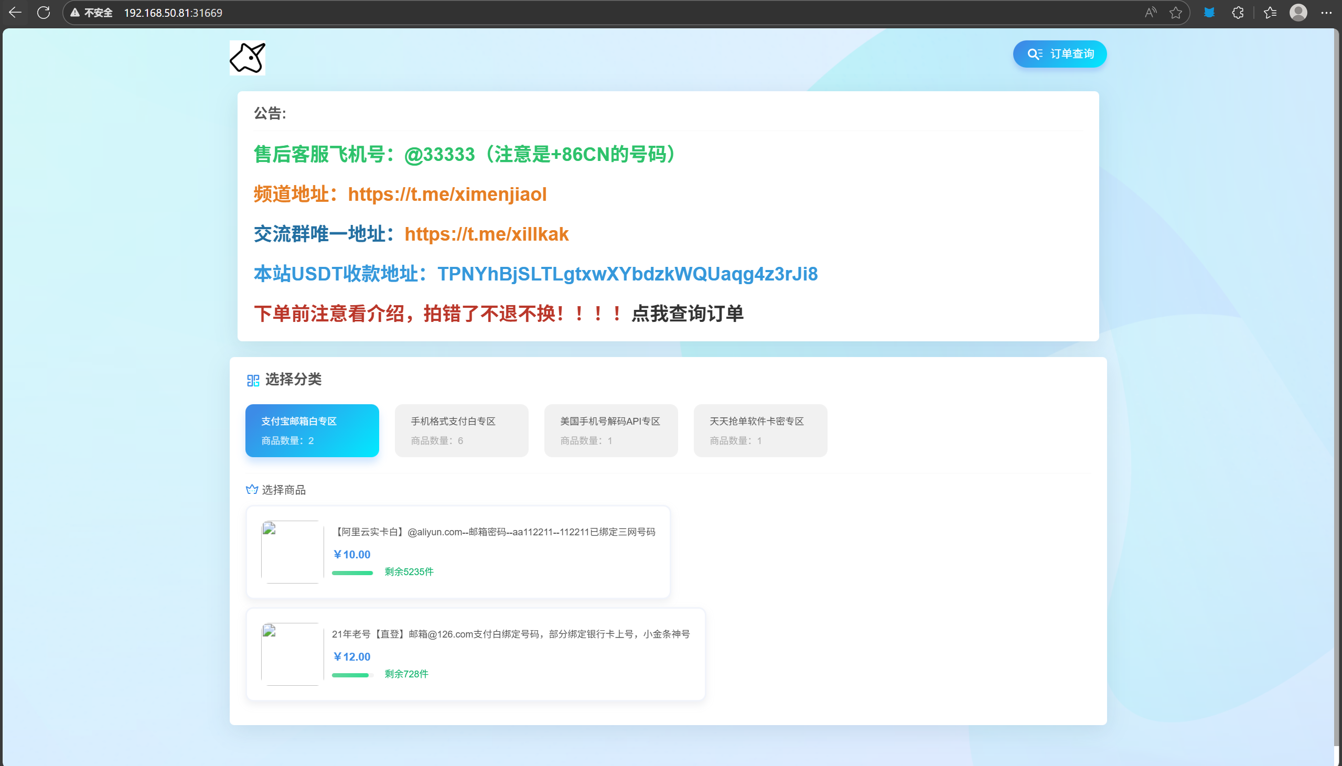Select the 阿里云实卡白 product card

pyautogui.click(x=458, y=552)
